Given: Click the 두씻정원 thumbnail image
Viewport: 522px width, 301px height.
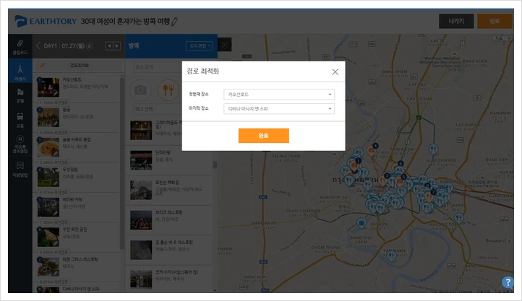Looking at the screenshot, I should point(48,177).
